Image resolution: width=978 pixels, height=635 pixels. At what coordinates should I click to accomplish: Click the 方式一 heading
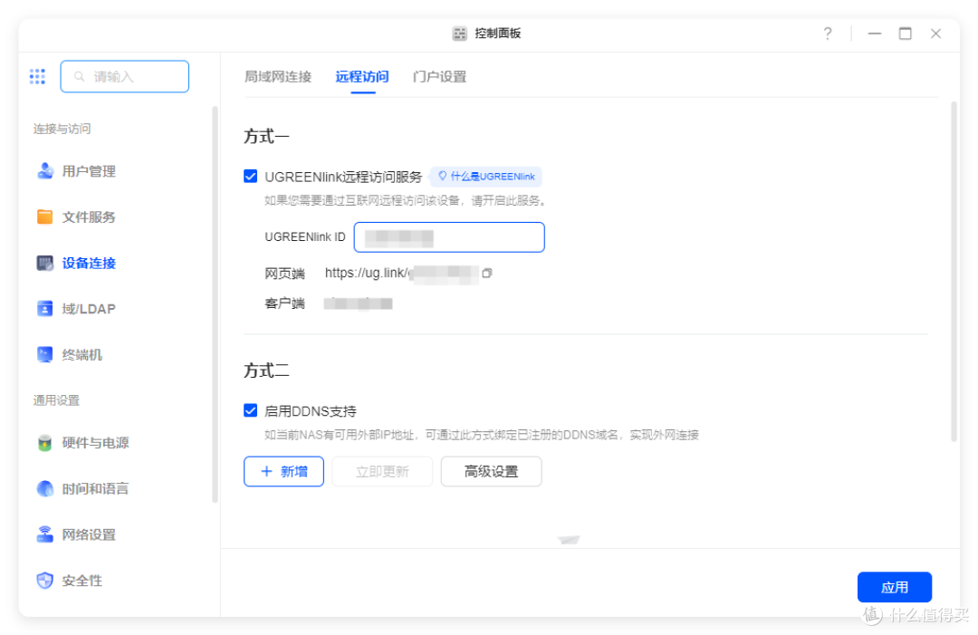click(x=266, y=136)
